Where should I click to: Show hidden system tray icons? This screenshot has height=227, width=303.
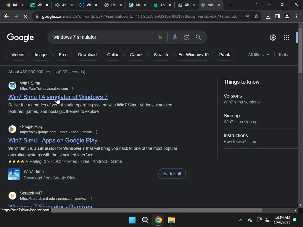240,220
